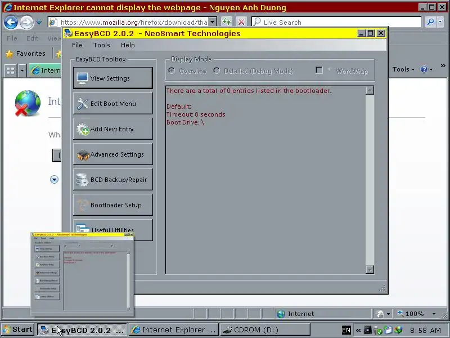Viewport: 450px width, 338px height.
Task: Switch to Internet Explorer taskbar button
Action: (174, 330)
